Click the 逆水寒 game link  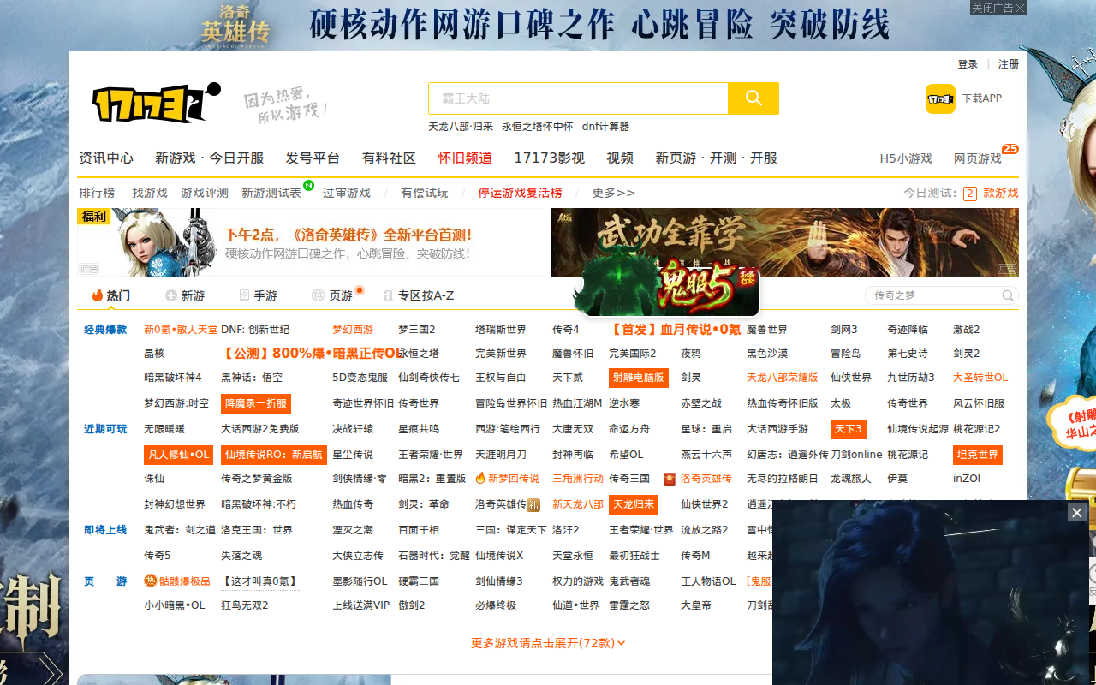pyautogui.click(x=624, y=403)
